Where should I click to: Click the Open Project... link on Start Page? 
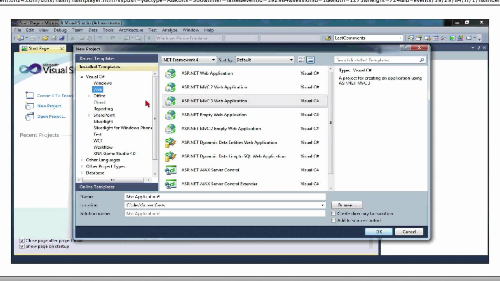52,117
